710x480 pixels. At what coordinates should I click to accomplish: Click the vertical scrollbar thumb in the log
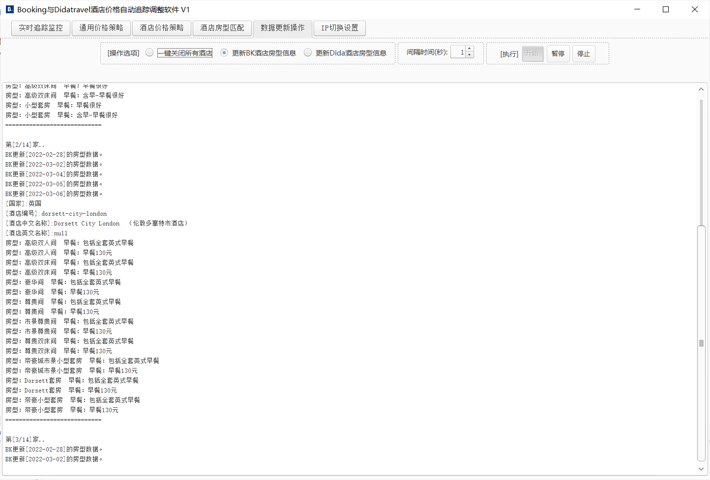point(701,343)
